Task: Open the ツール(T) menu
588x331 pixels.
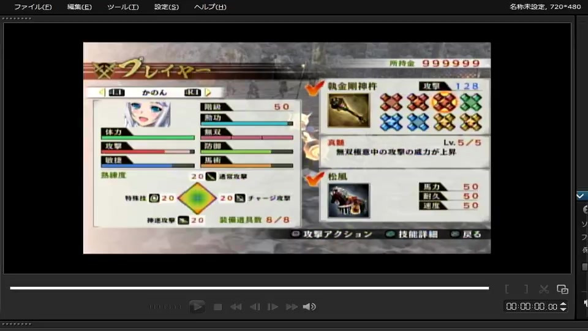Action: pyautogui.click(x=123, y=7)
